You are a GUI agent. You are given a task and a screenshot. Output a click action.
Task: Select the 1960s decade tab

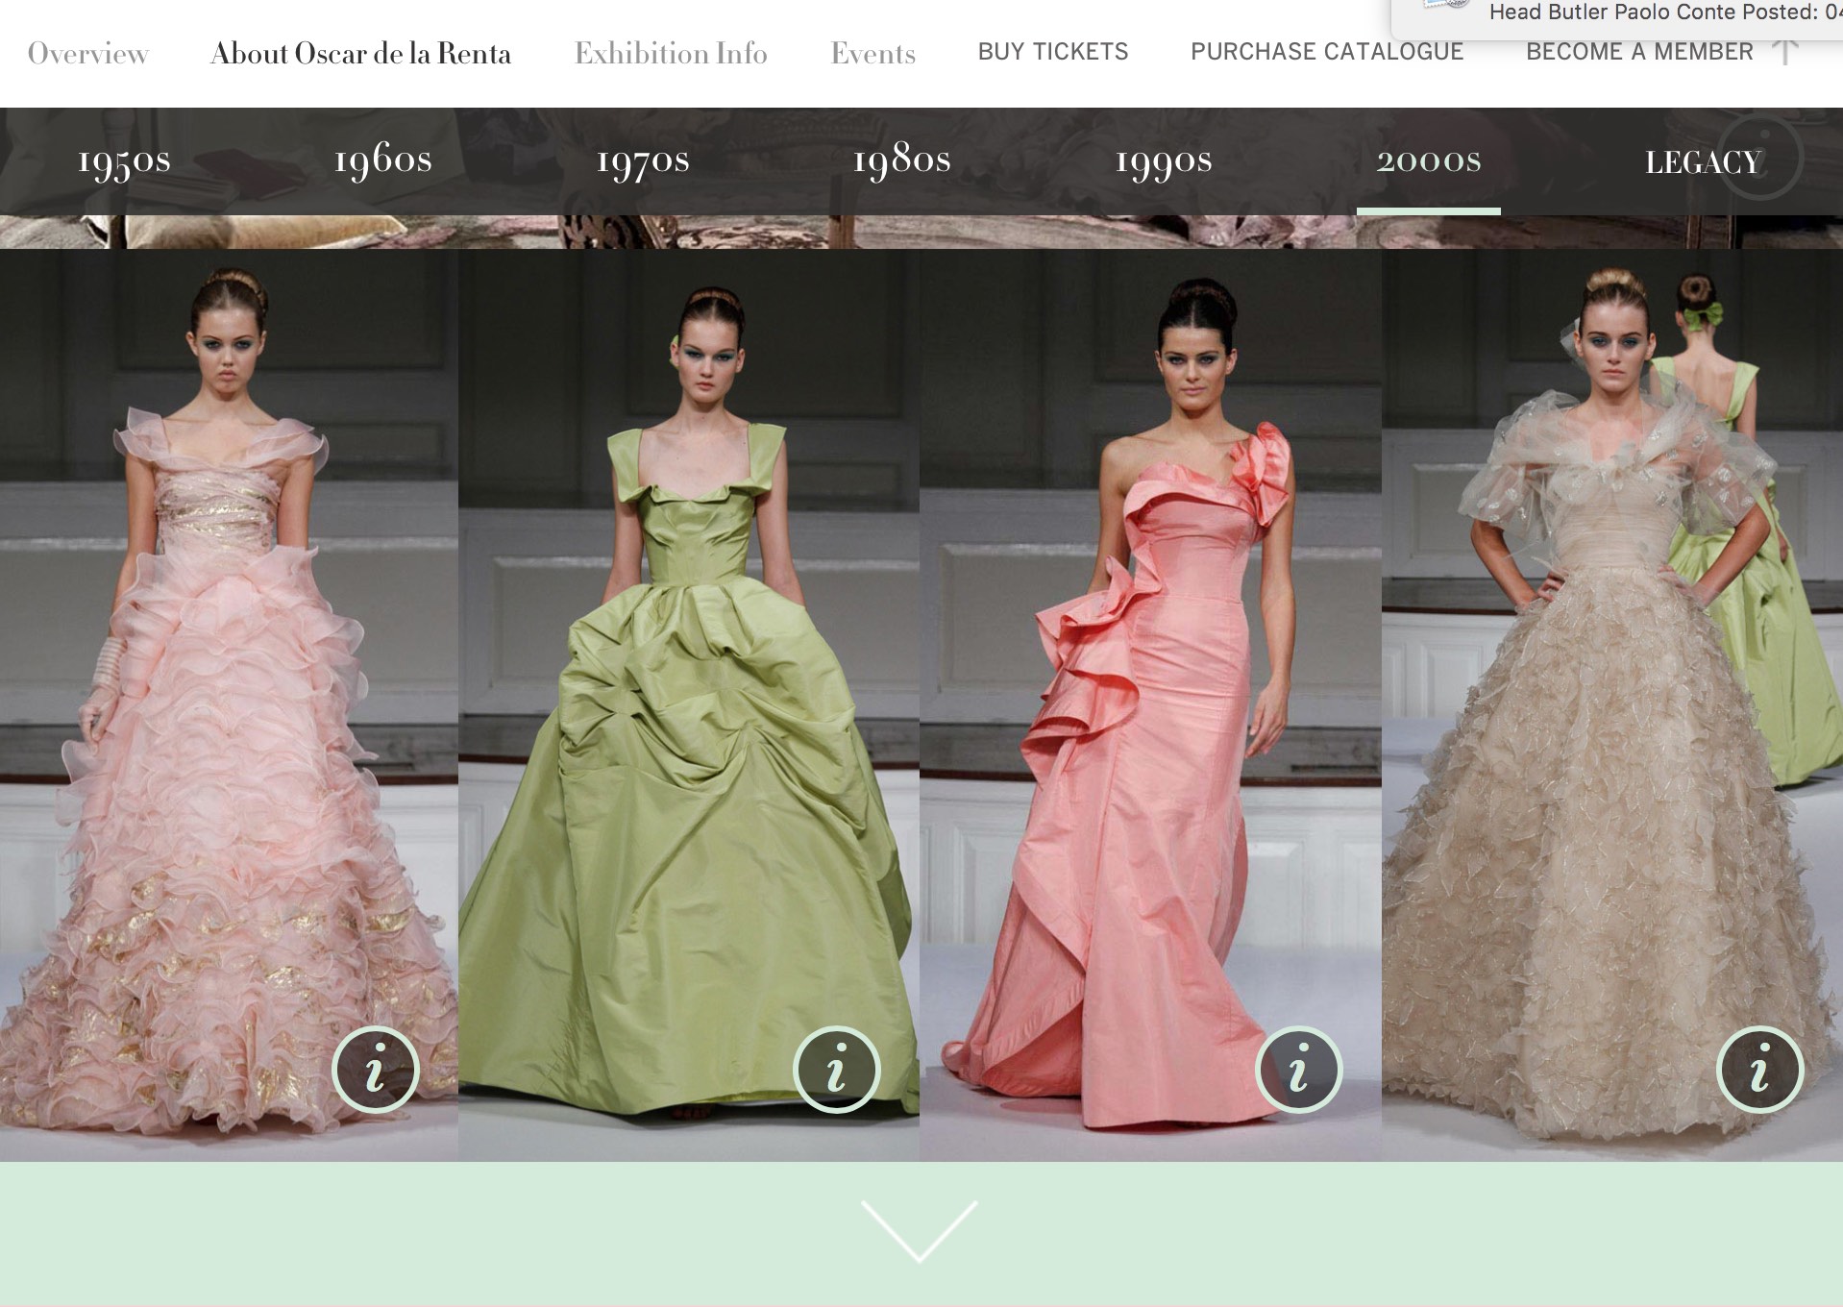382,160
